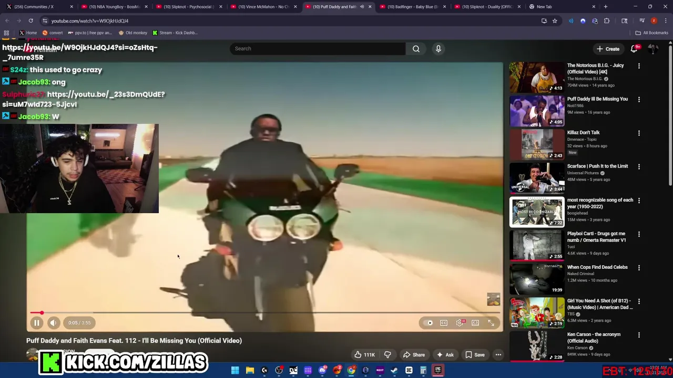Open Scarface Push It to the Limit thumbnail
This screenshot has height=378, width=673.
[x=537, y=178]
